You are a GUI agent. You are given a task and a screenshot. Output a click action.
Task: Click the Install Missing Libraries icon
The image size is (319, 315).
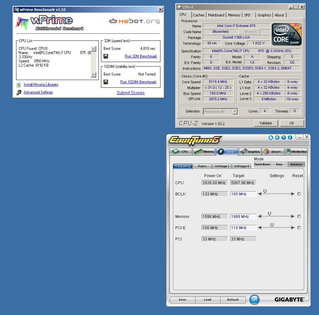point(19,85)
